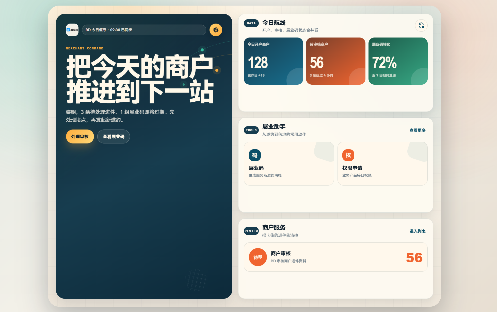Click the REVIEW badge beside 商户服务
The height and width of the screenshot is (312, 497).
pyautogui.click(x=251, y=231)
